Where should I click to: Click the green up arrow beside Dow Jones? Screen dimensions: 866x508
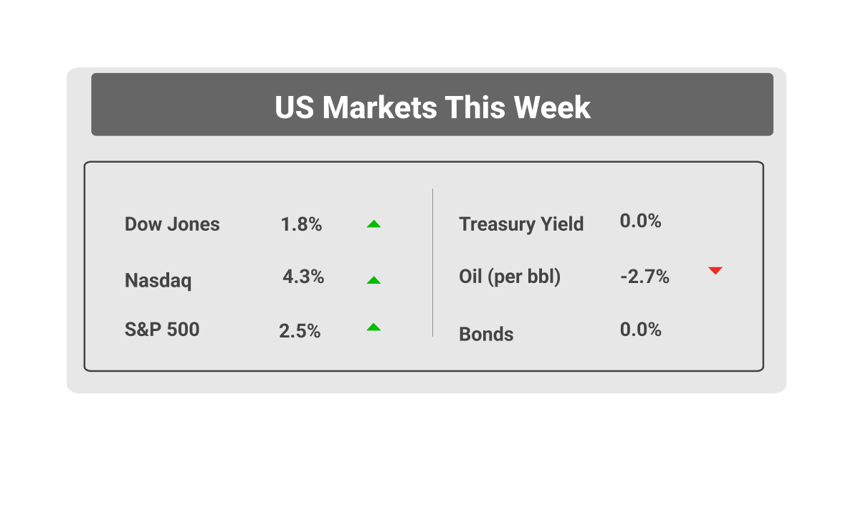point(373,224)
